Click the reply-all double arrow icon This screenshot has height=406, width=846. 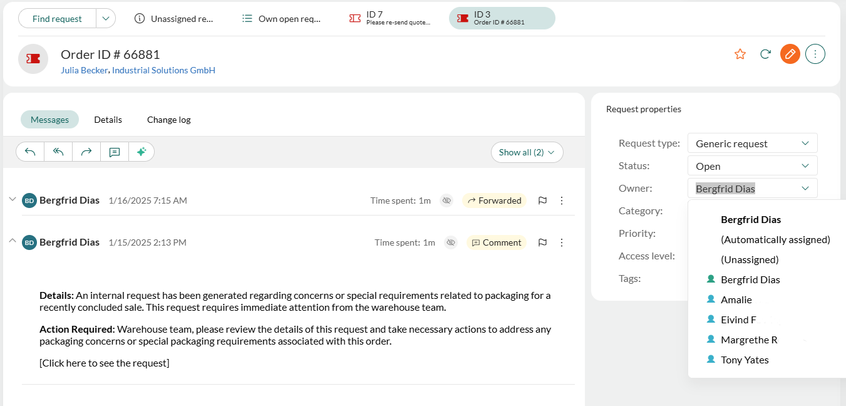[58, 152]
